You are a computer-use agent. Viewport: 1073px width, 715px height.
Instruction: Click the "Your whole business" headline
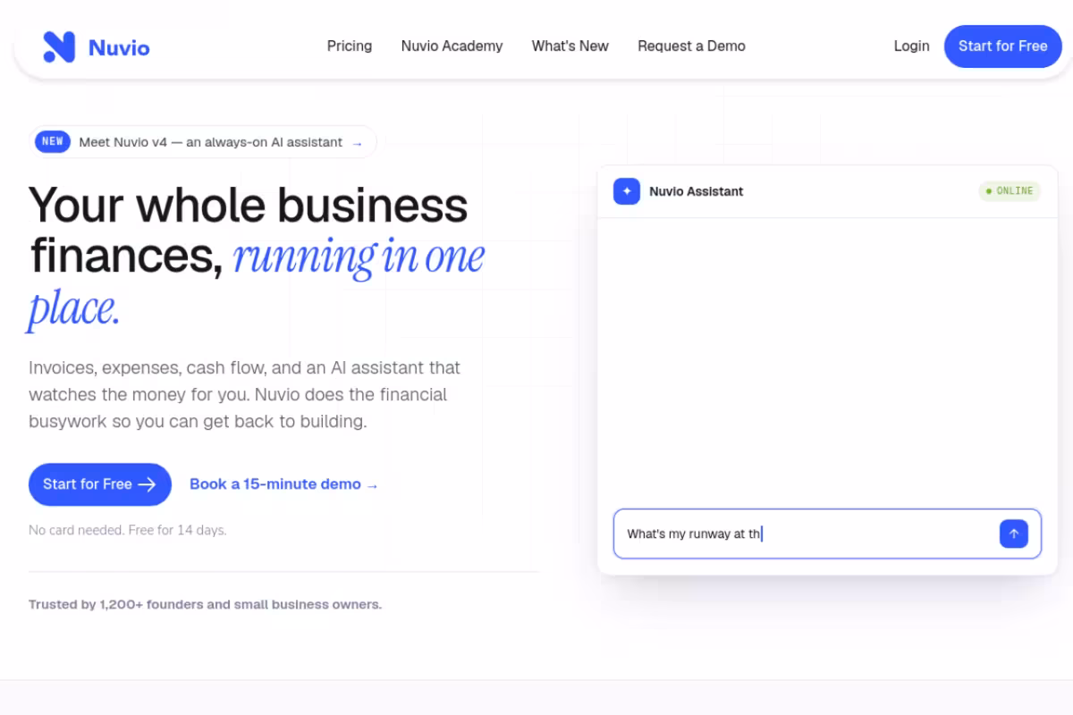click(x=249, y=205)
